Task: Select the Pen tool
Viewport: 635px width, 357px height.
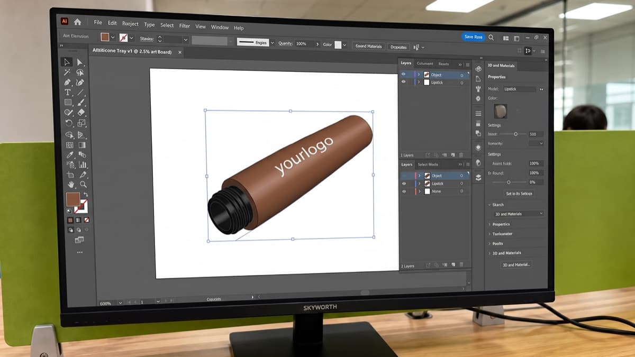Action: (x=68, y=83)
